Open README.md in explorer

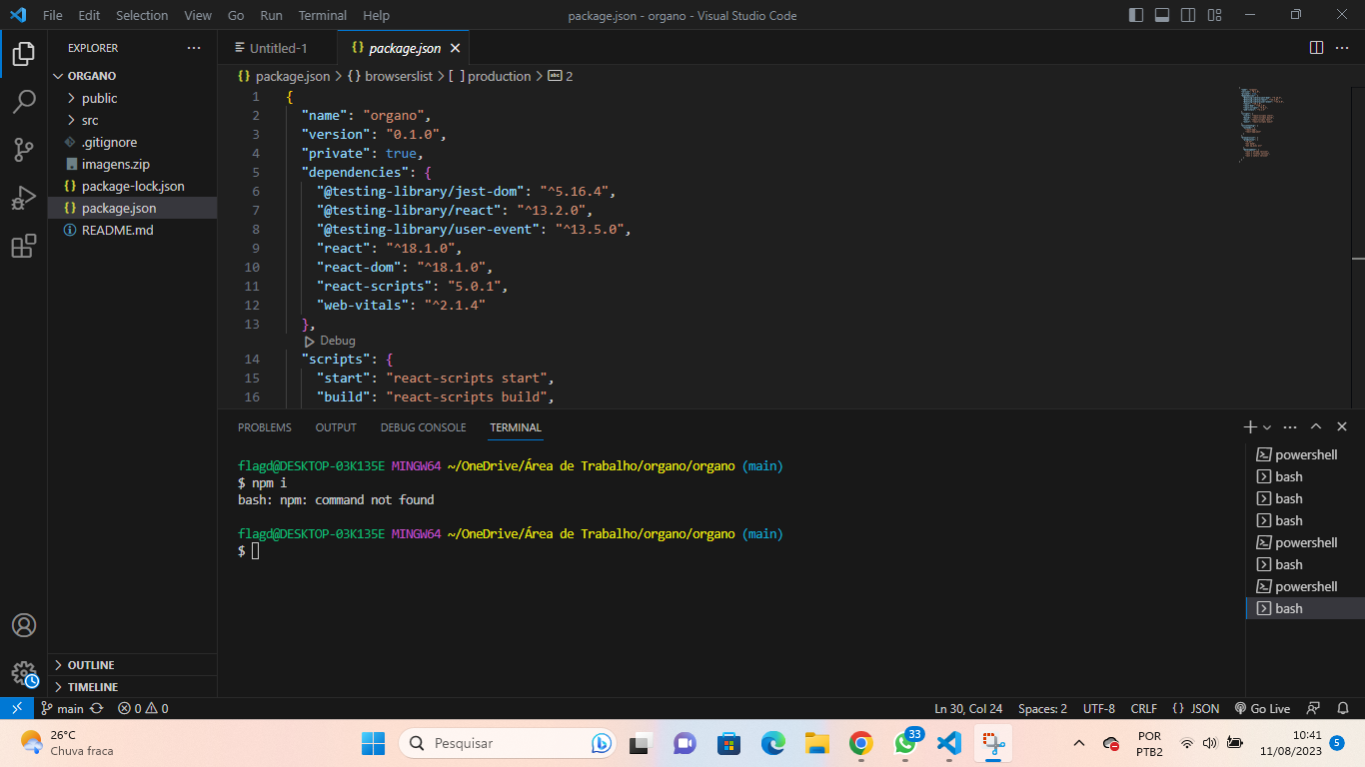click(132, 230)
